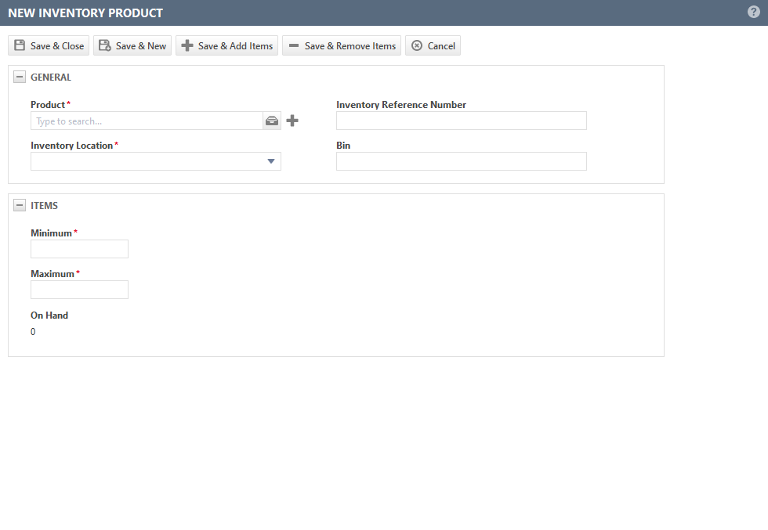Image resolution: width=768 pixels, height=530 pixels.
Task: Click the Product field label
Action: pyautogui.click(x=48, y=105)
